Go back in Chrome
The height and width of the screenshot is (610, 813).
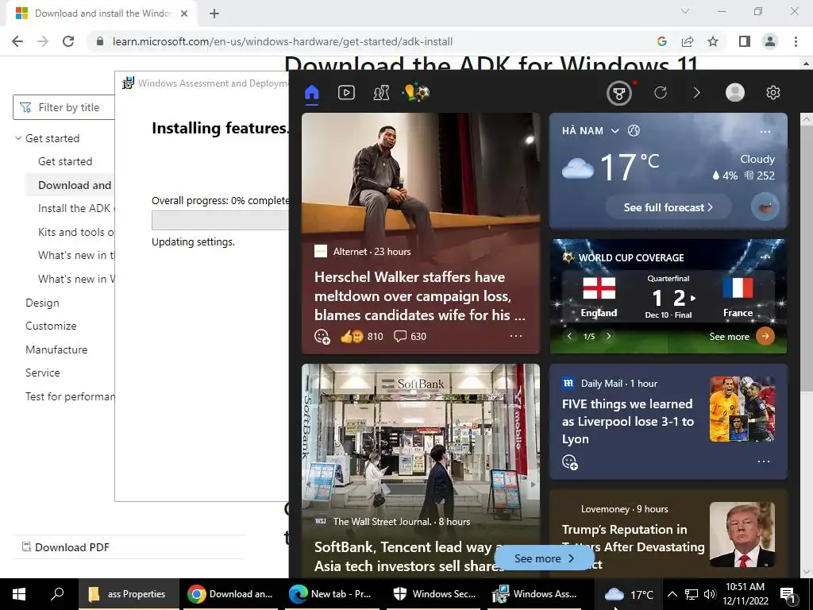click(17, 41)
